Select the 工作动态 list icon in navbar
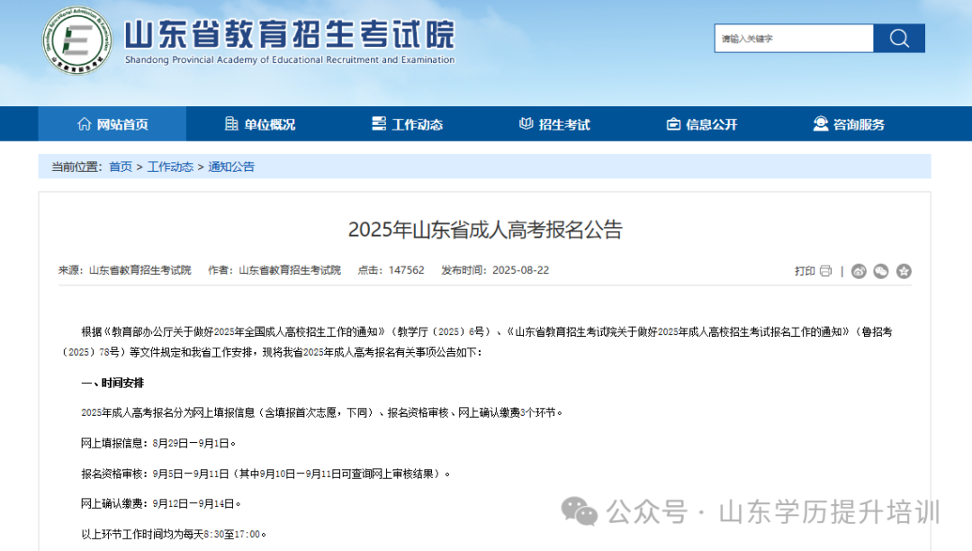Viewport: 972px width, 551px height. (x=378, y=124)
